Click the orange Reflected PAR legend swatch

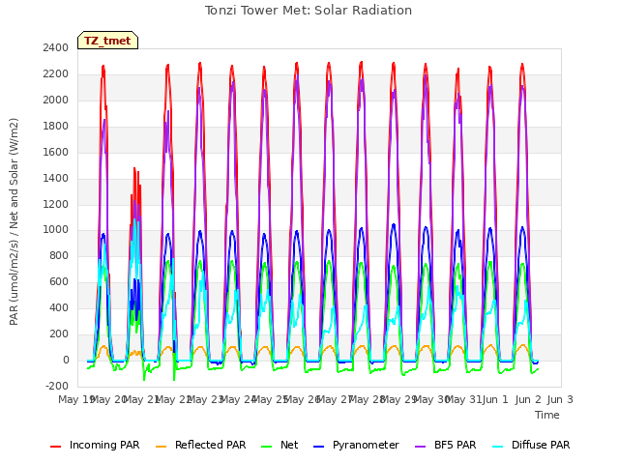click(162, 447)
